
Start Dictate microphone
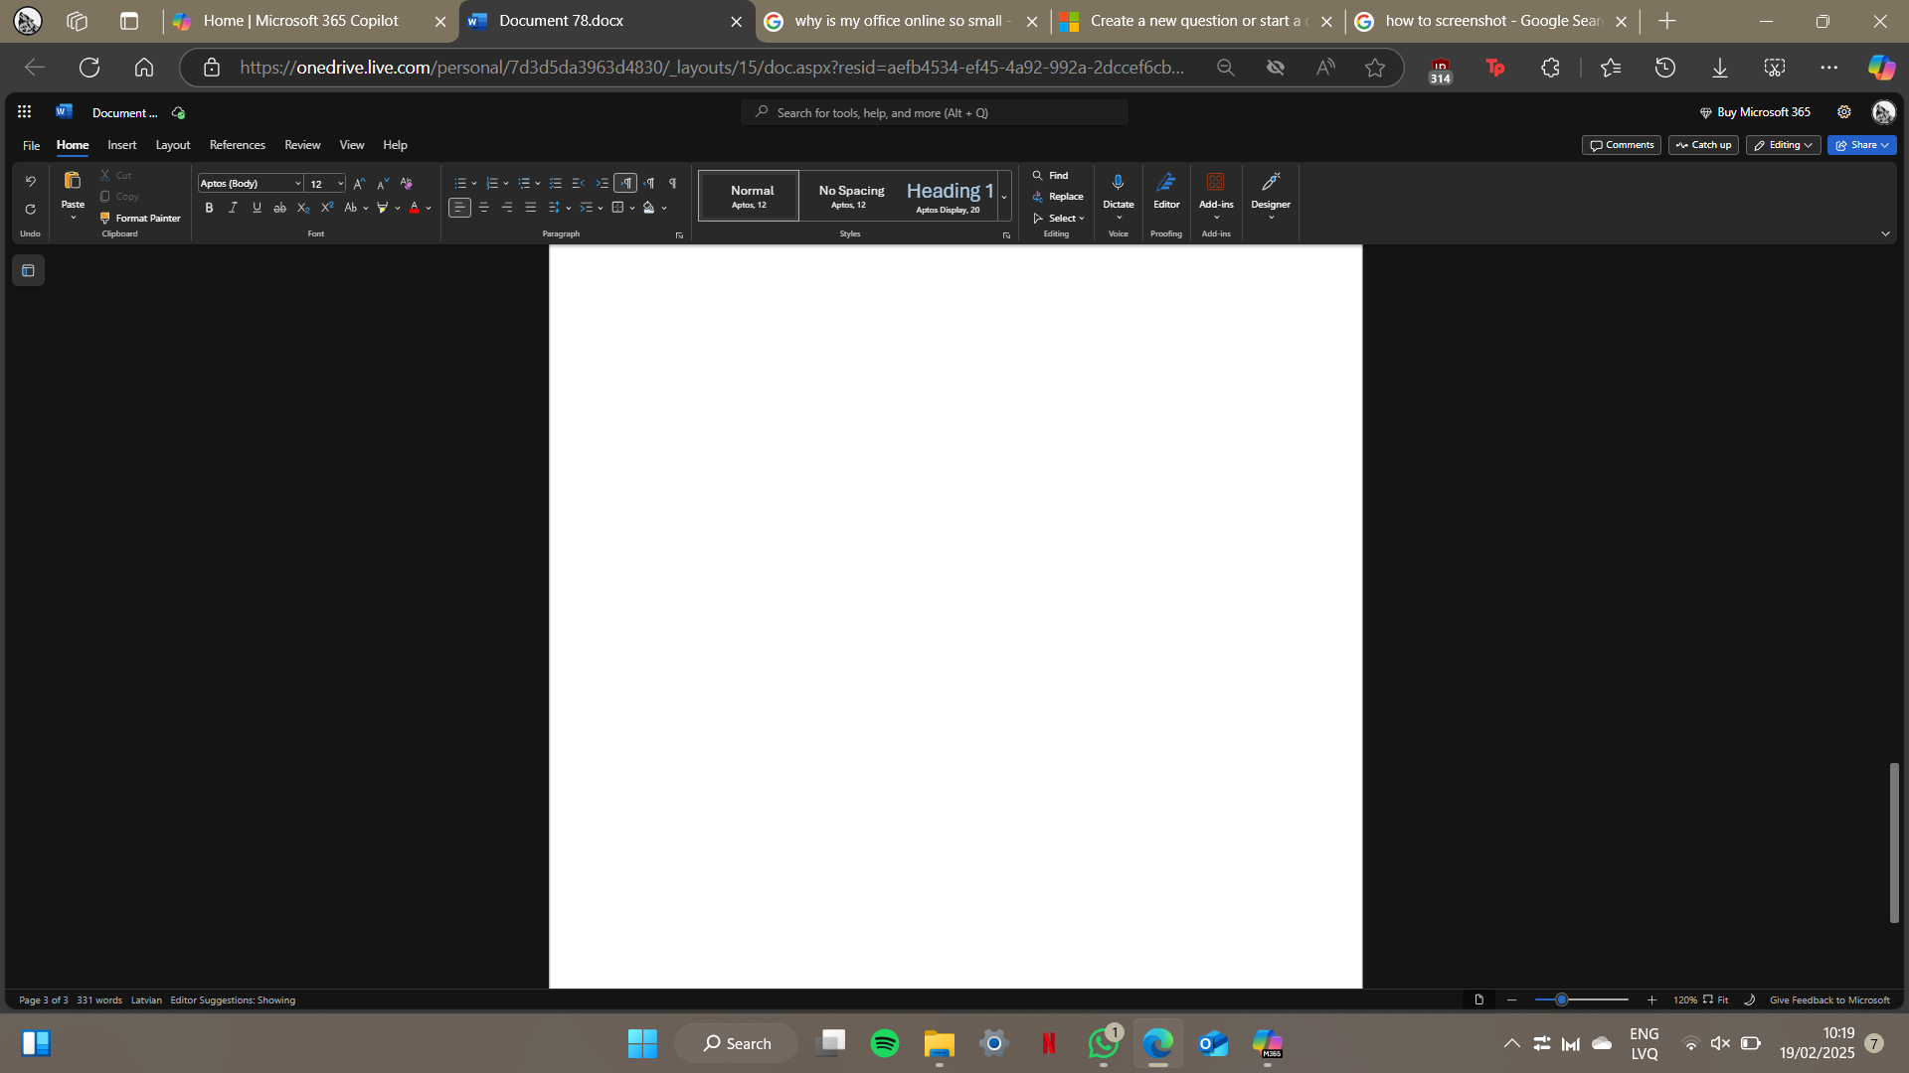(1118, 182)
